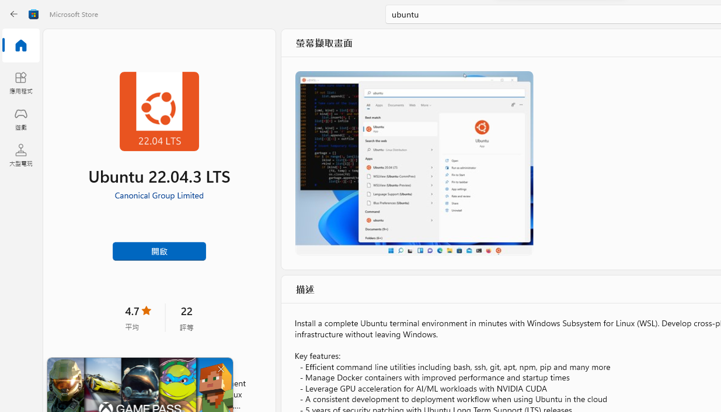Image resolution: width=721 pixels, height=412 pixels.
Task: Click the 'Manage Docker containers' feature line
Action: (435, 377)
